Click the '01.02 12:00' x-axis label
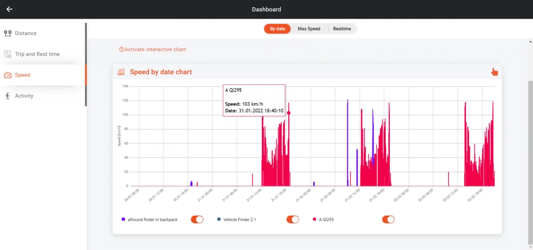 tap(353, 196)
